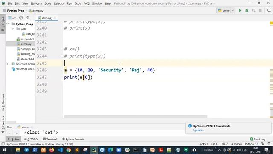
Task: Click the read-only lock icon in status bar
Action: 263,144
